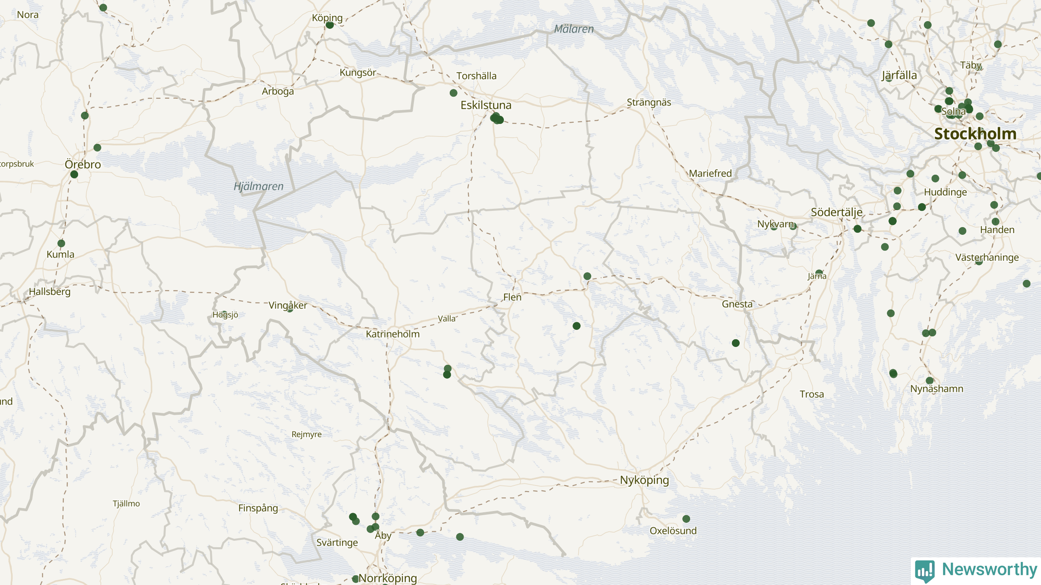Image resolution: width=1041 pixels, height=585 pixels.
Task: Click the Nykvarn label
Action: [x=775, y=224]
